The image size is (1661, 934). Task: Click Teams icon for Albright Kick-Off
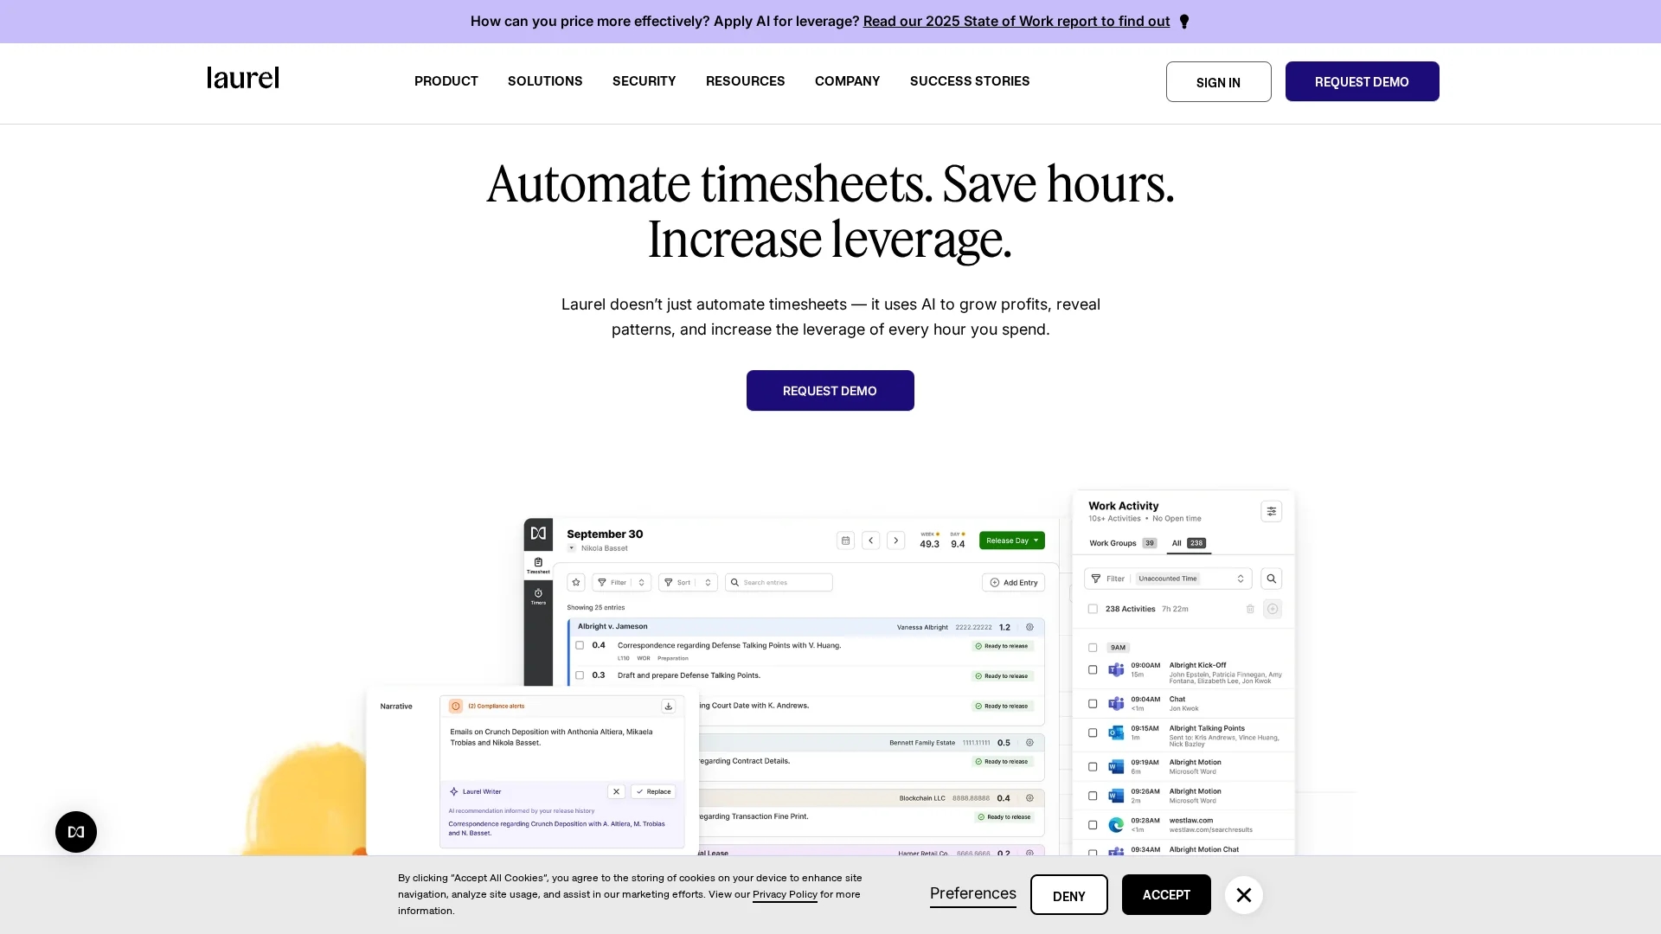(x=1117, y=670)
